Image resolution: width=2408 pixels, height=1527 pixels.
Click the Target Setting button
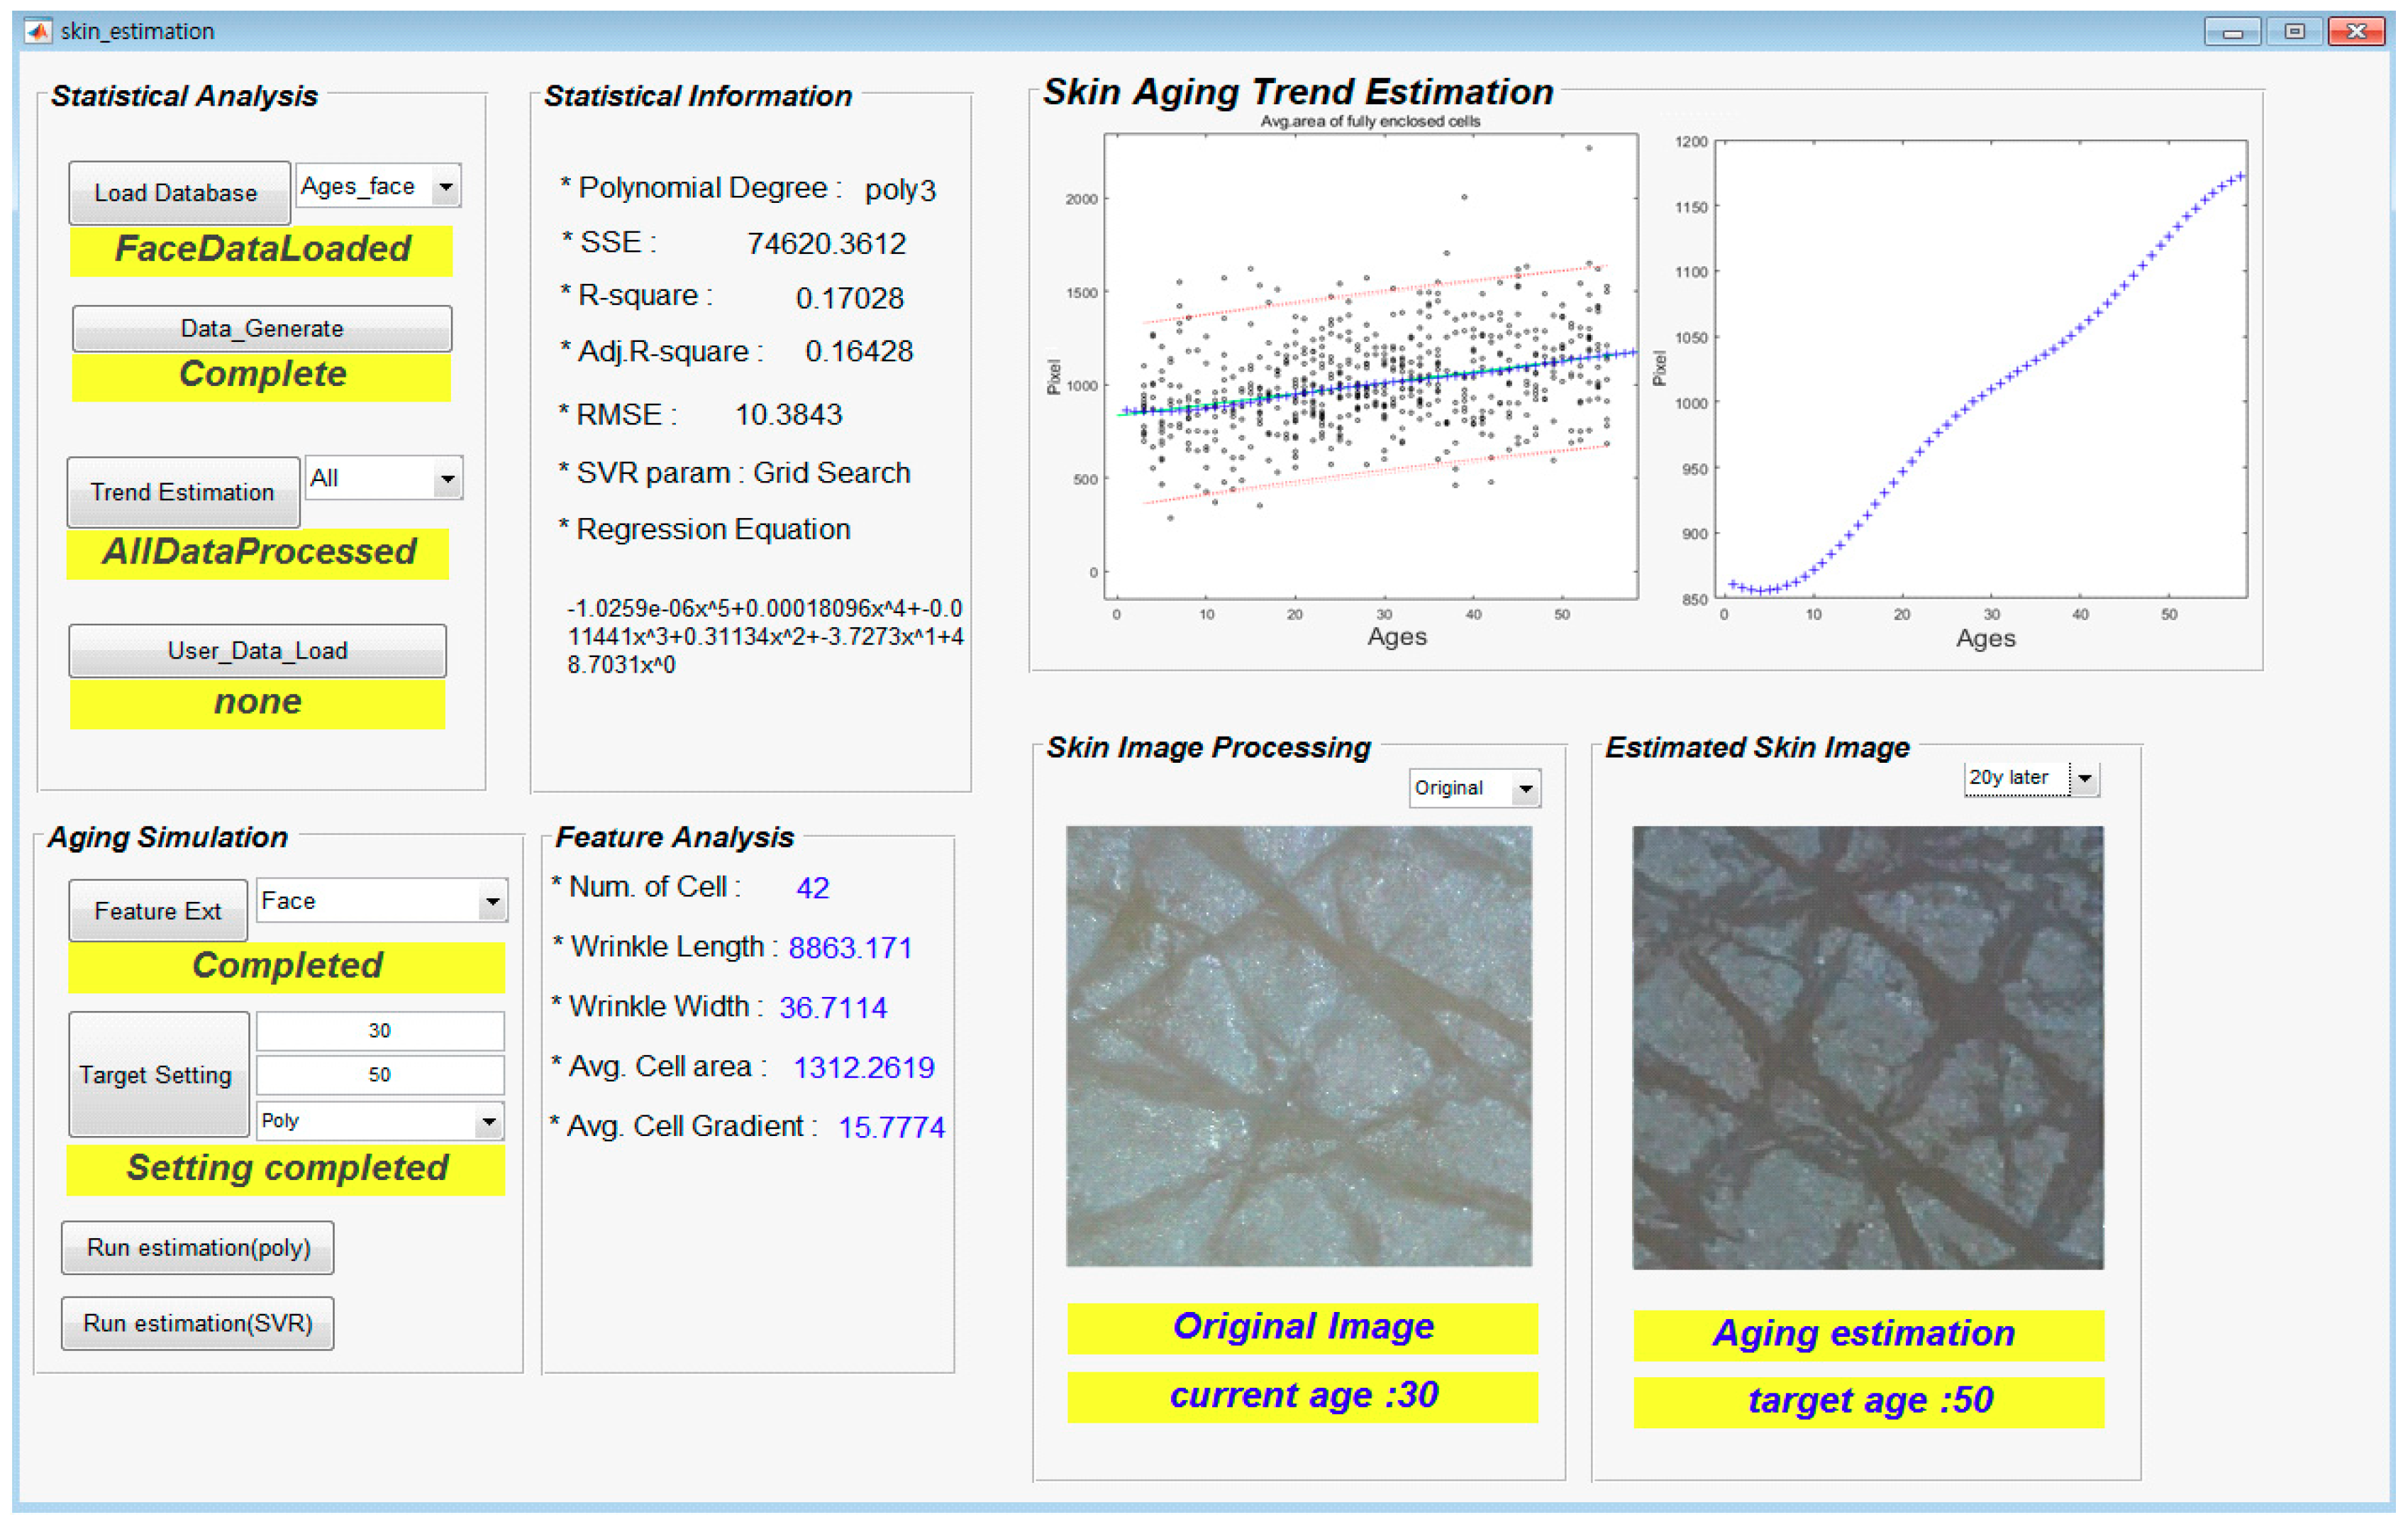(157, 1074)
